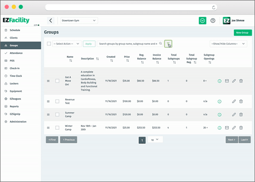View info for Winter Camp group

(219, 128)
